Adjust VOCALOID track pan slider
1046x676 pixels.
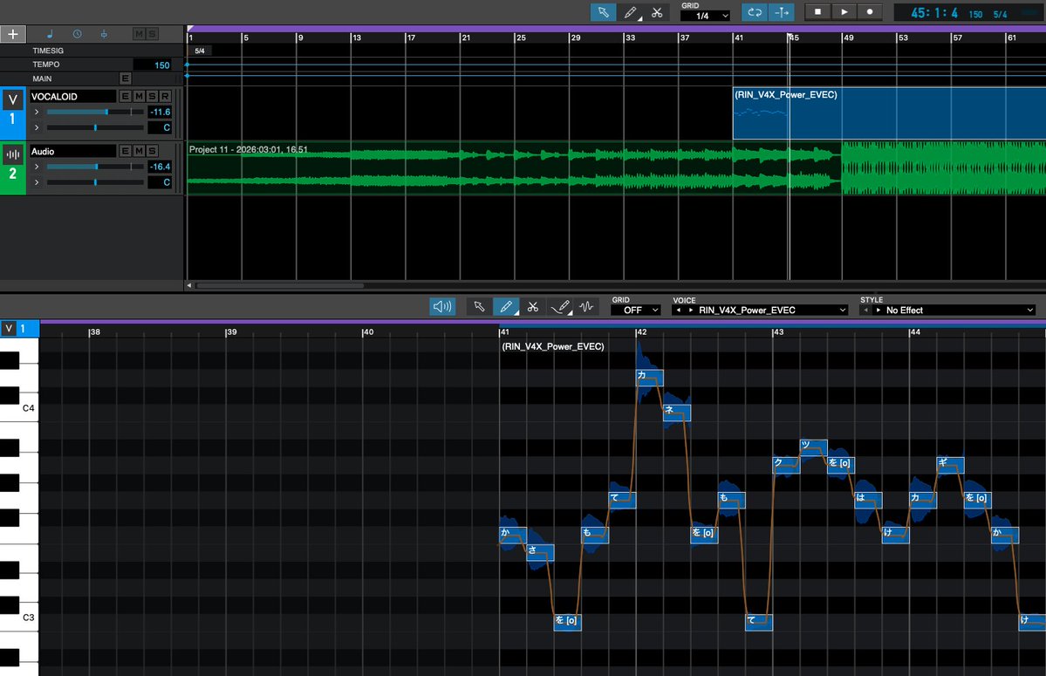tap(95, 127)
